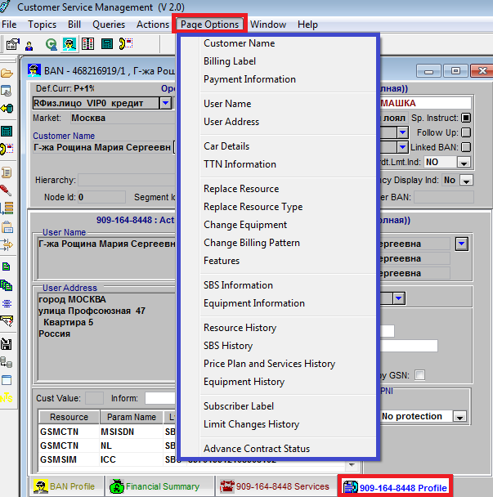The image size is (493, 497).
Task: Click the edit-form icon in the top toolbar
Action: pyautogui.click(x=13, y=44)
